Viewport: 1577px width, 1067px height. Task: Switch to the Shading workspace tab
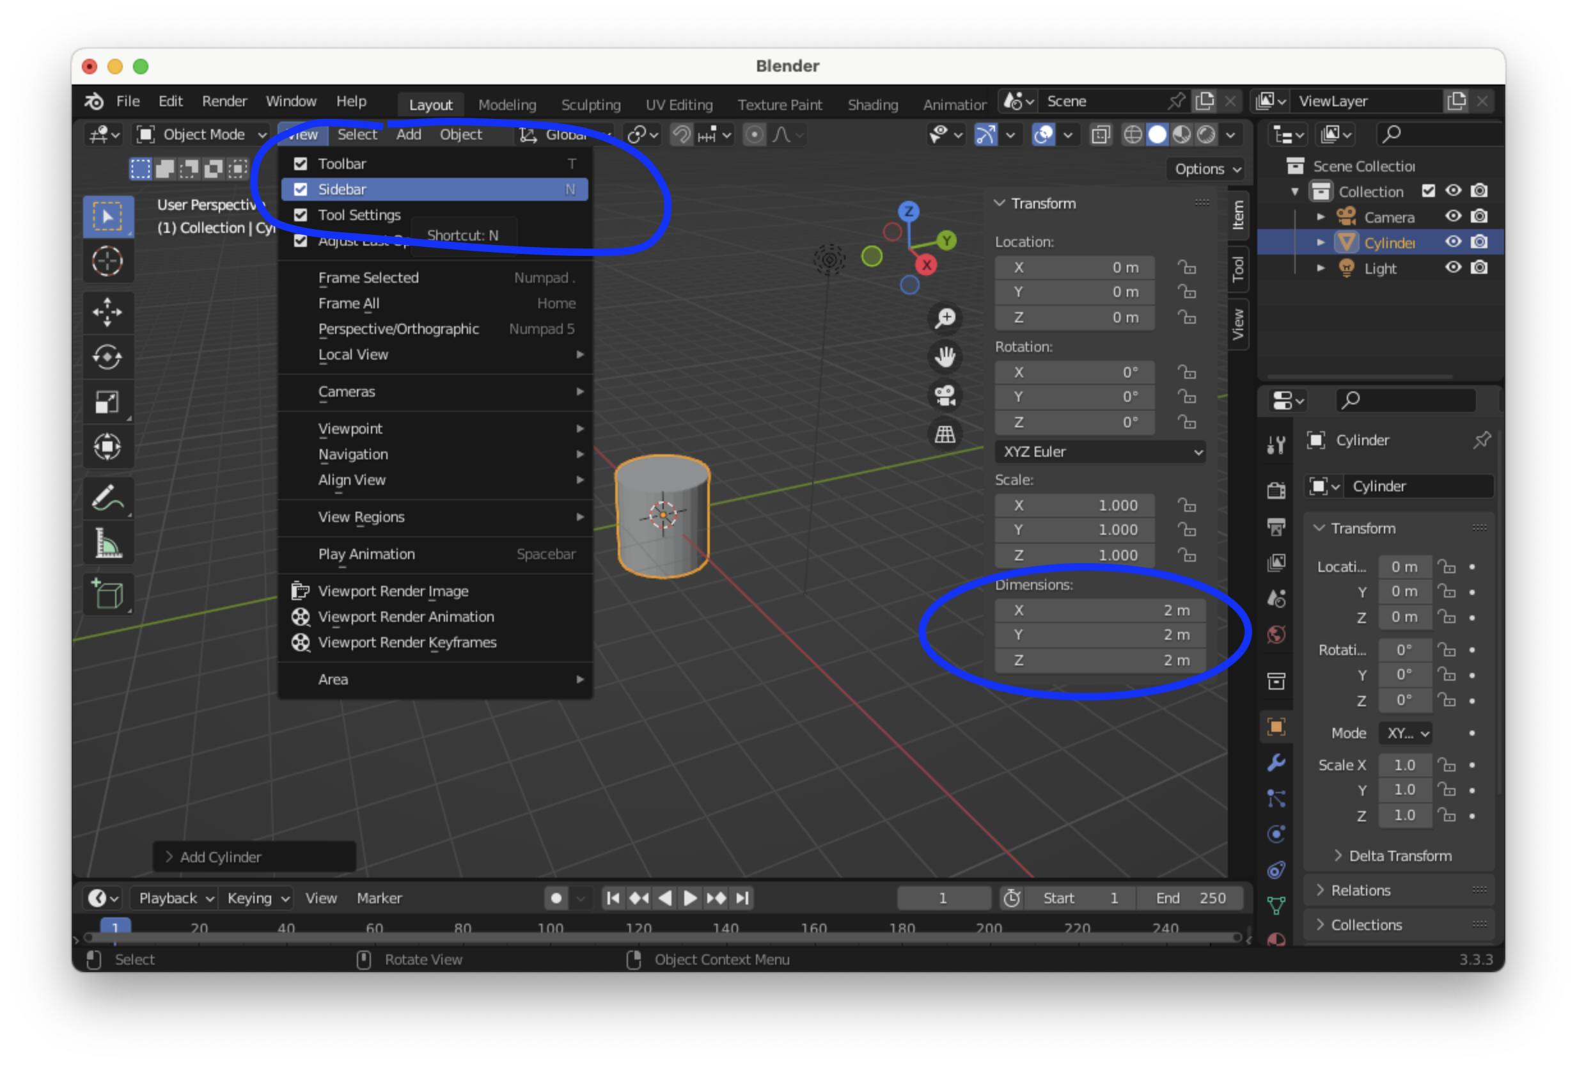tap(873, 104)
